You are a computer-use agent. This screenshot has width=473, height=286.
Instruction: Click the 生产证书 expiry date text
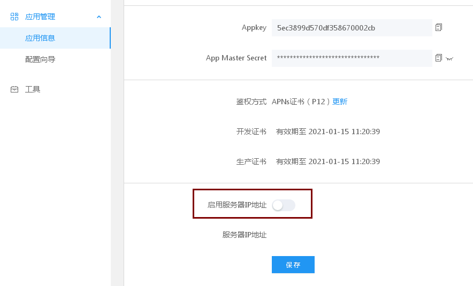[x=328, y=161]
